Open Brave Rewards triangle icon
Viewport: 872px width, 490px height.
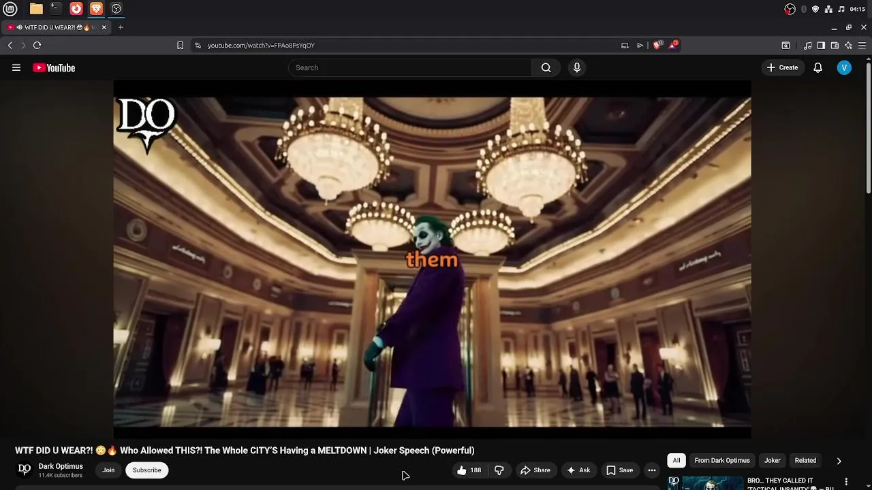coord(673,45)
